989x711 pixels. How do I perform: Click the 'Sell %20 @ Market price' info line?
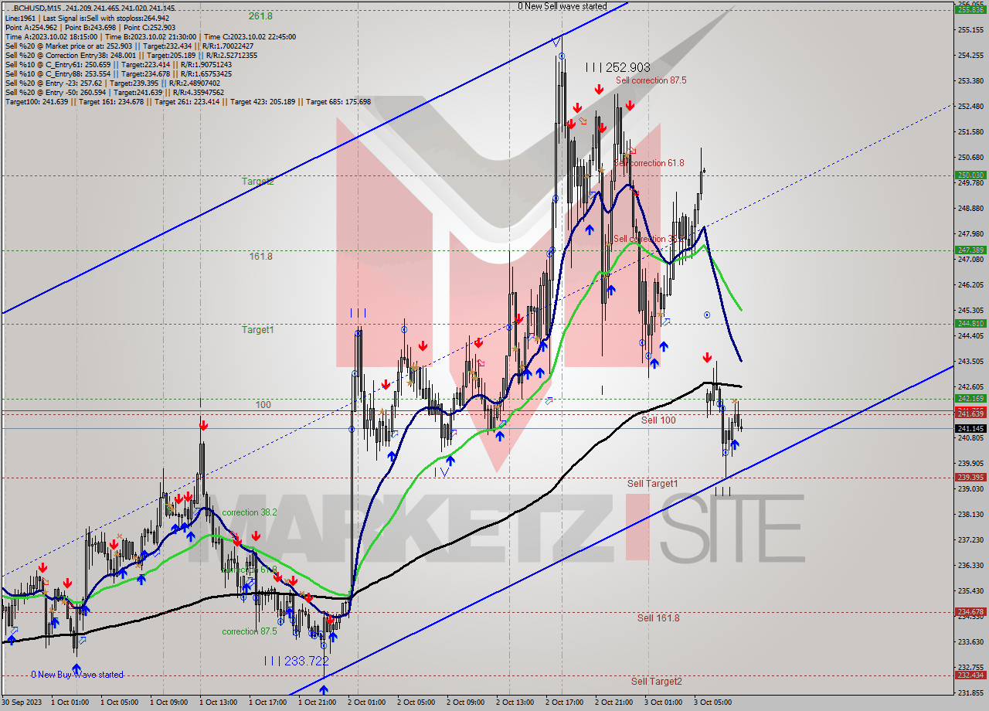(x=130, y=46)
